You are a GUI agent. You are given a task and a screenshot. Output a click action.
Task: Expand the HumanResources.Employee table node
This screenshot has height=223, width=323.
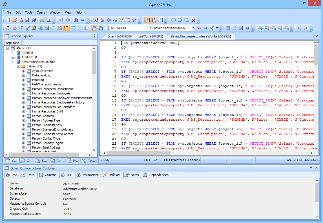[24, 93]
